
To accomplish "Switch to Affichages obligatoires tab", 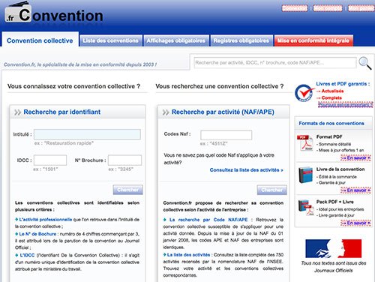I will 176,40.
